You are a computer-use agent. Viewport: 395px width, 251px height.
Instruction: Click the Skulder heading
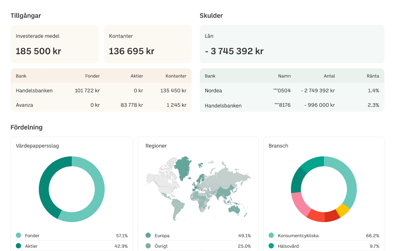(x=211, y=15)
